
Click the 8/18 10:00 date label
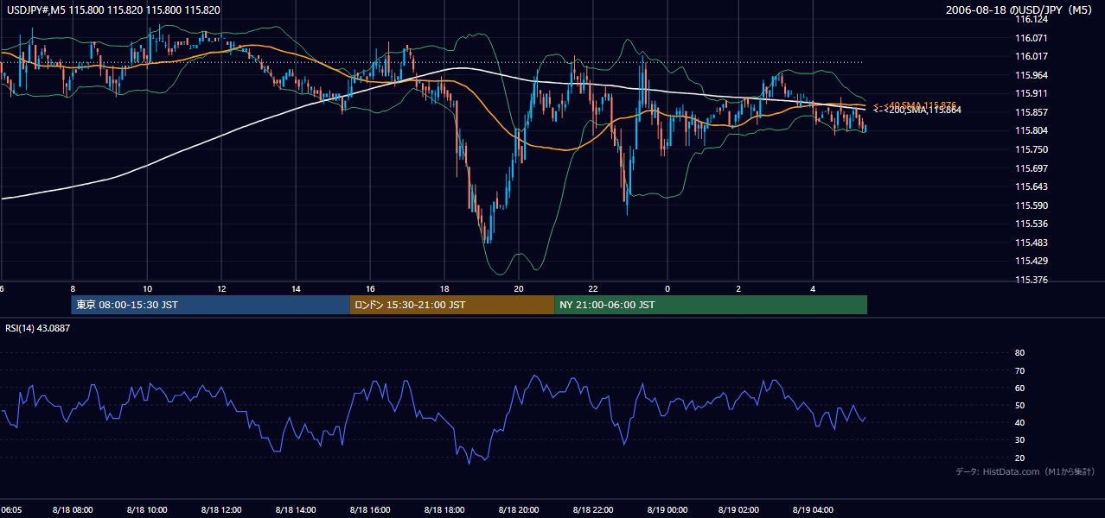coord(147,510)
